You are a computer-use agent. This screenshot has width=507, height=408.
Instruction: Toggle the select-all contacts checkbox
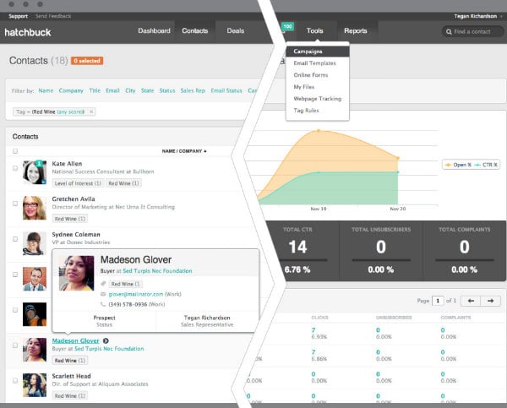(15, 151)
